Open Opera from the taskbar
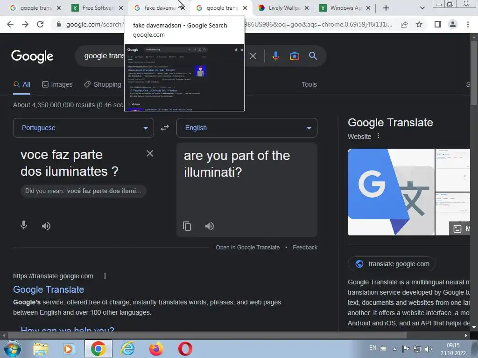This screenshot has height=358, width=478. coord(185,349)
